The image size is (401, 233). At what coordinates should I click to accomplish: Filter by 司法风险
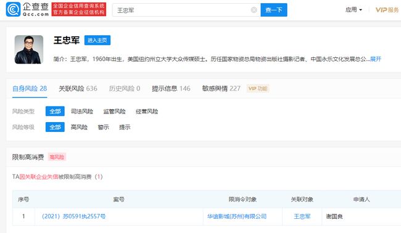(x=82, y=112)
